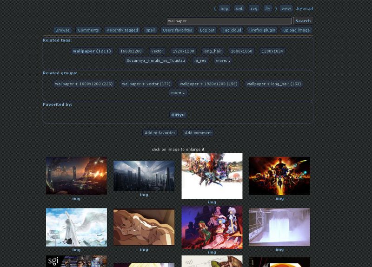The image size is (372, 267).
Task: Expand related groups with more…
Action: click(x=178, y=92)
